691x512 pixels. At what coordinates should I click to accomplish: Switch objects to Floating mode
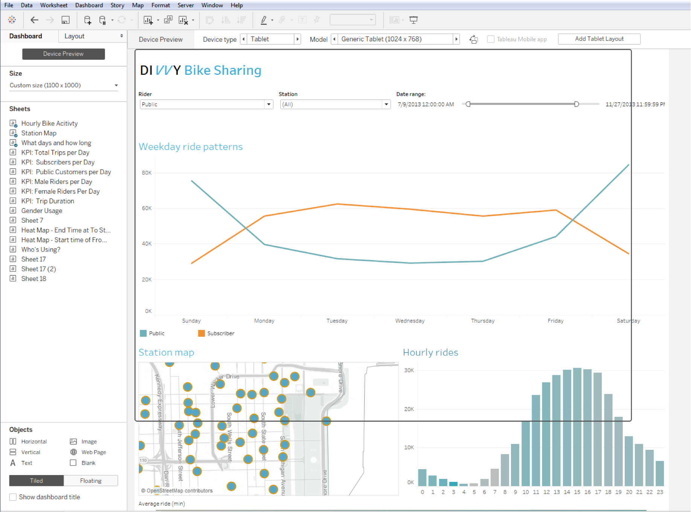91,481
